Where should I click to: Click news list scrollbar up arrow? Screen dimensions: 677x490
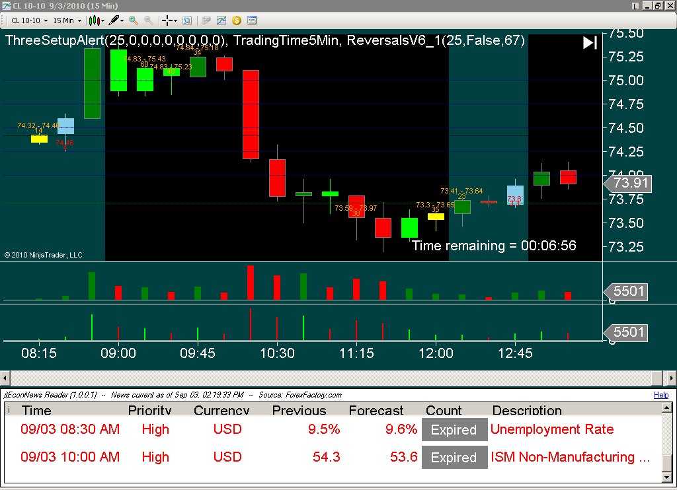coord(667,407)
